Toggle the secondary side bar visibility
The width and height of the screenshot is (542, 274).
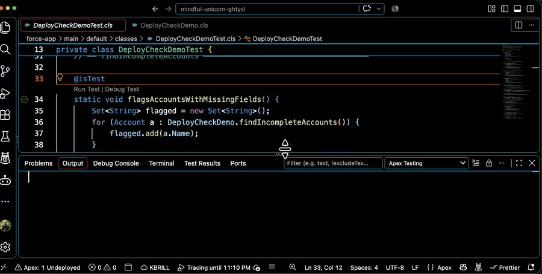tap(530, 9)
